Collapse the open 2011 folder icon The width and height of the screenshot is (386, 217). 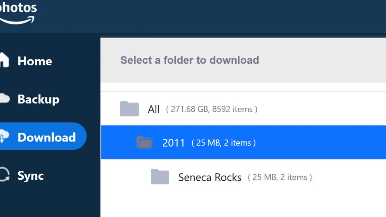tap(144, 142)
